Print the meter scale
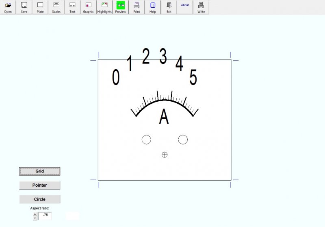Viewport: 325px width, 227px height. 136,7
